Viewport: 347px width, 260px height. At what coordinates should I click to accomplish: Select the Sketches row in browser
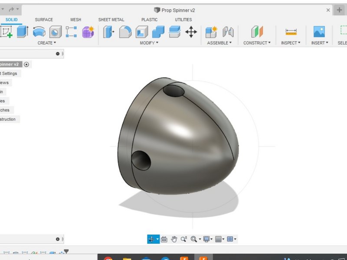point(7,110)
